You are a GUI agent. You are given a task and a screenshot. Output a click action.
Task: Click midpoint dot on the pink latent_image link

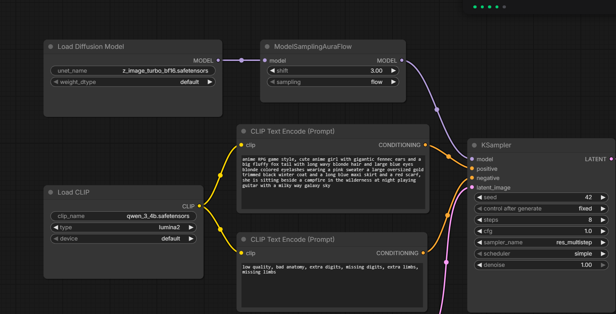[x=446, y=262]
